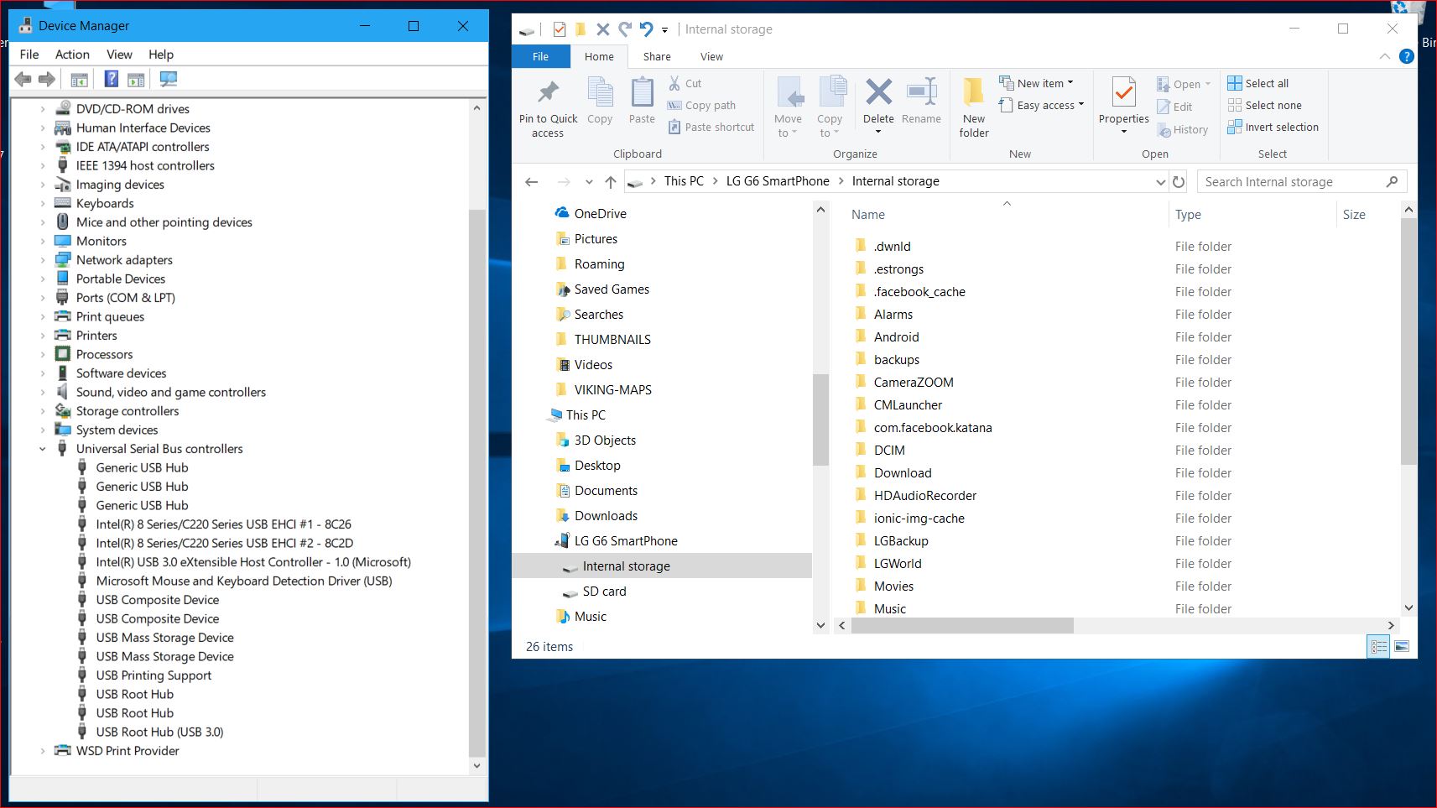Click the Refresh button next to address bar
This screenshot has height=808, width=1437.
pyautogui.click(x=1179, y=181)
